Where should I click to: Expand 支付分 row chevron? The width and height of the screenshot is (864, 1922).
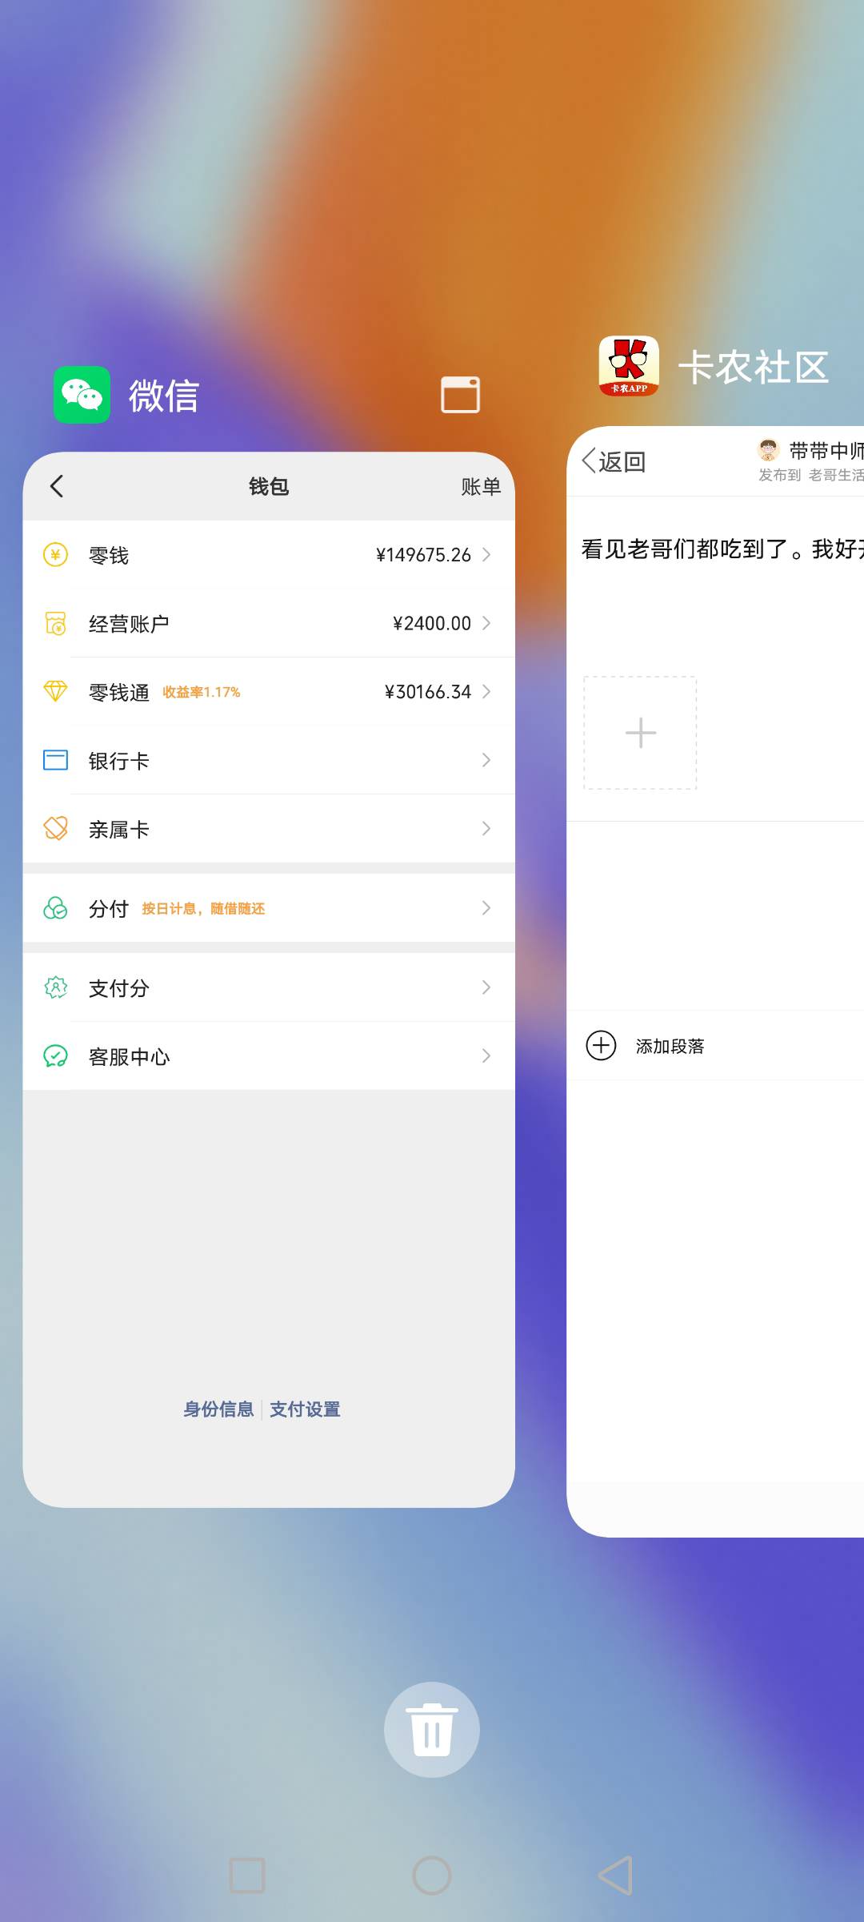[x=486, y=987]
